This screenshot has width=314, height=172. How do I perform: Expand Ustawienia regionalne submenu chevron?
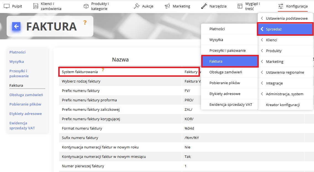[x=262, y=72]
